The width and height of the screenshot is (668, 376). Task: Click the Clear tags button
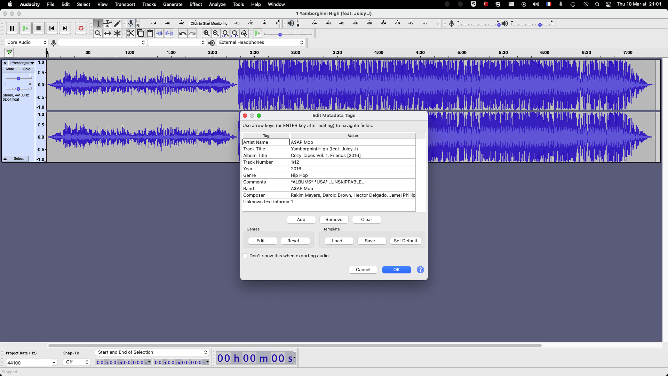pos(367,220)
